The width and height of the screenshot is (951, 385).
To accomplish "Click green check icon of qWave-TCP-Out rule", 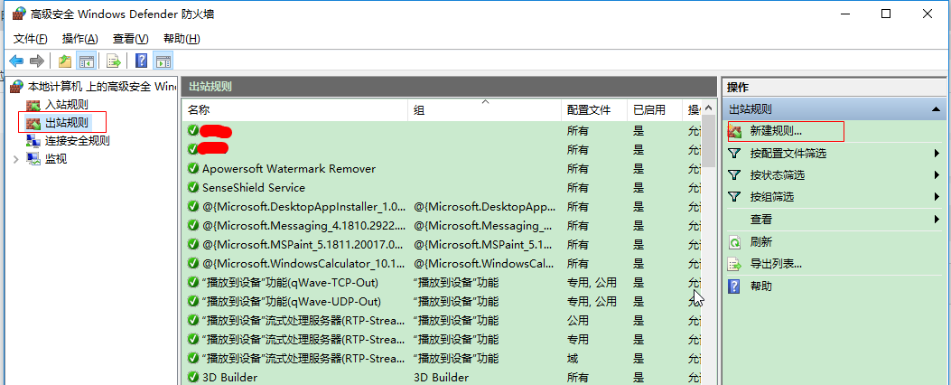I will coord(193,282).
